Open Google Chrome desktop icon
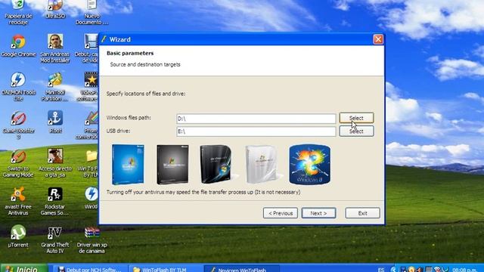The width and height of the screenshot is (484, 272). [18, 45]
